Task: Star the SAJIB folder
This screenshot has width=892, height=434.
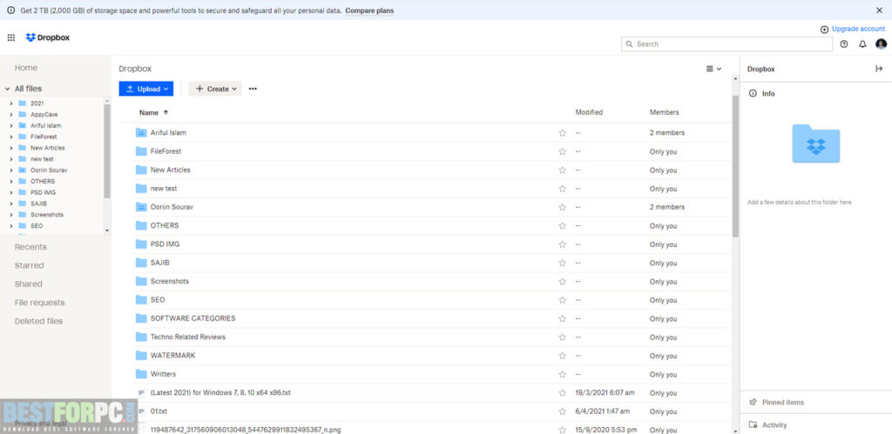Action: click(562, 263)
